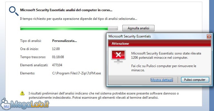The width and height of the screenshot is (214, 111).
Task: Click the alert dialog title bar
Action: (x=157, y=36)
